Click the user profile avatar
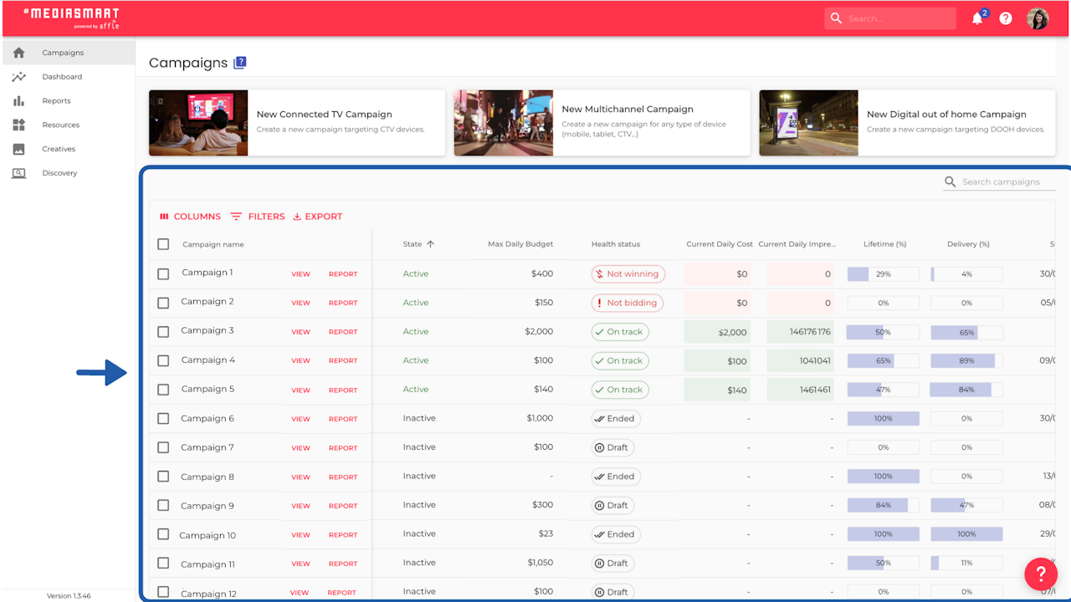This screenshot has height=602, width=1071. point(1038,18)
